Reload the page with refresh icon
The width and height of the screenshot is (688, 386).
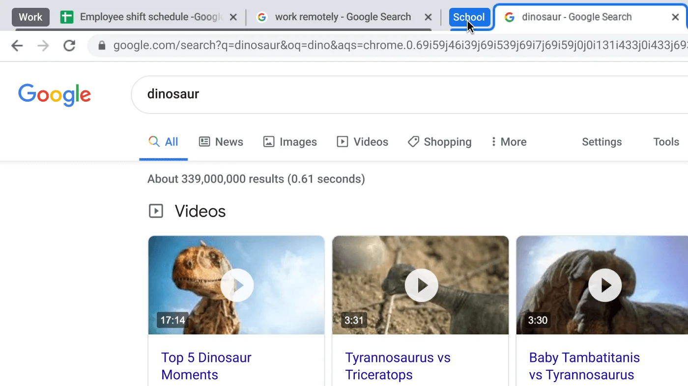pyautogui.click(x=69, y=46)
